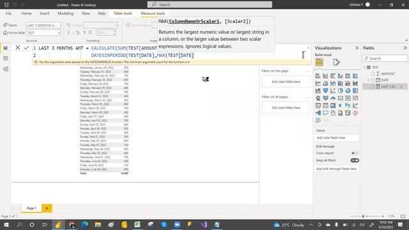Select the Python visual
The image size is (409, 230).
coord(348,105)
